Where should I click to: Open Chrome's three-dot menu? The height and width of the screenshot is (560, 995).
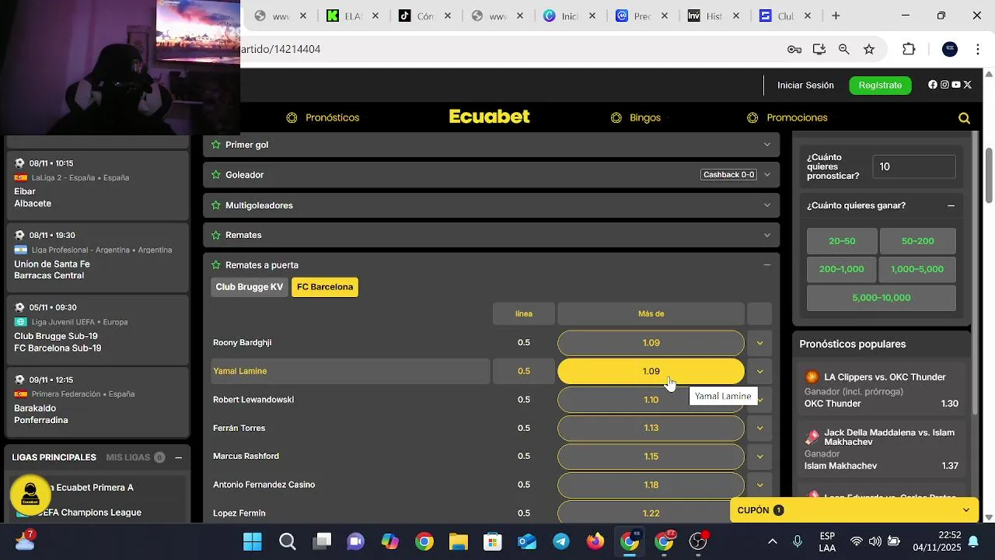point(978,49)
